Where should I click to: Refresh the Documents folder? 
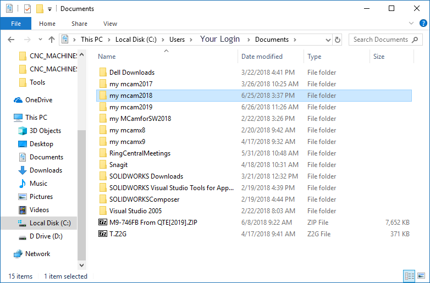(337, 40)
